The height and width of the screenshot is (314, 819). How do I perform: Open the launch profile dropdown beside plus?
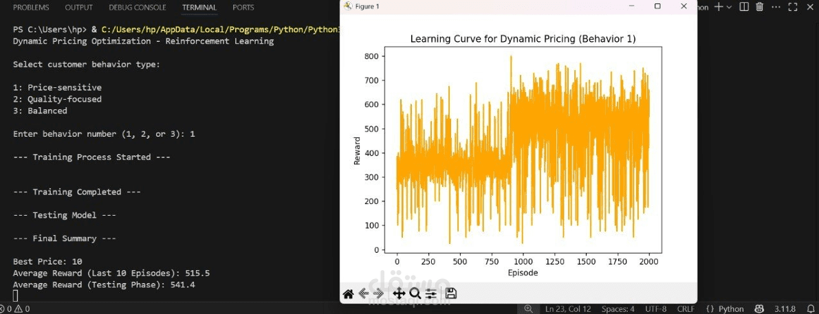click(x=729, y=7)
